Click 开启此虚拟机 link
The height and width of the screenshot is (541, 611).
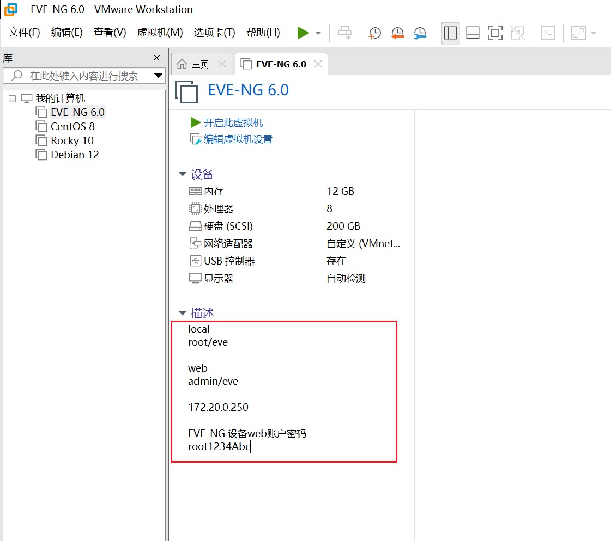tap(233, 123)
